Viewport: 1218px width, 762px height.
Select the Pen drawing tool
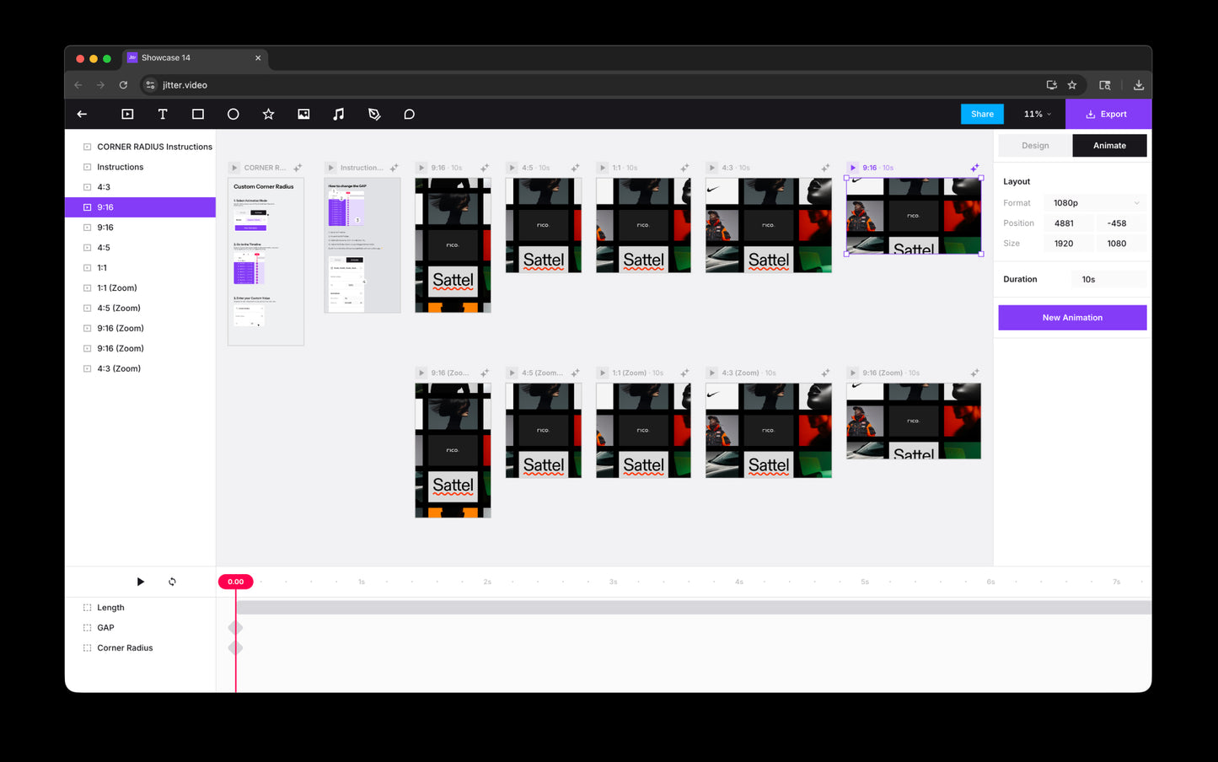(374, 115)
